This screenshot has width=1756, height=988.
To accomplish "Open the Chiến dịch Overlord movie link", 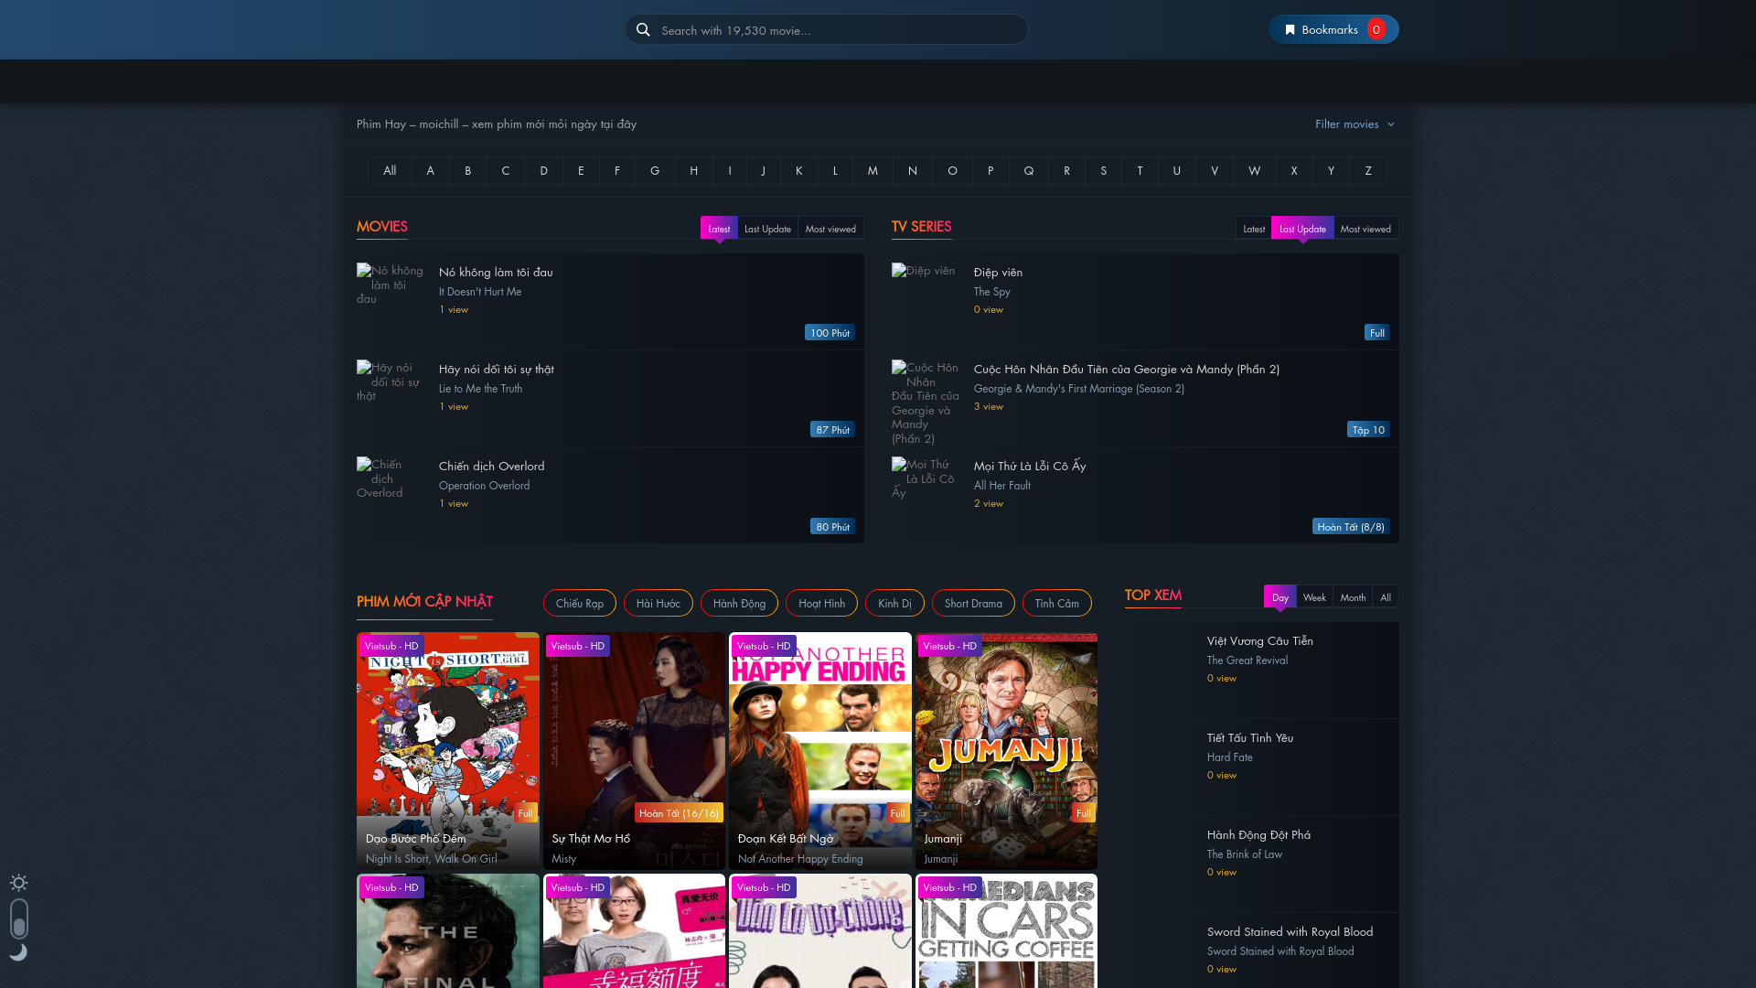I will pyautogui.click(x=491, y=466).
